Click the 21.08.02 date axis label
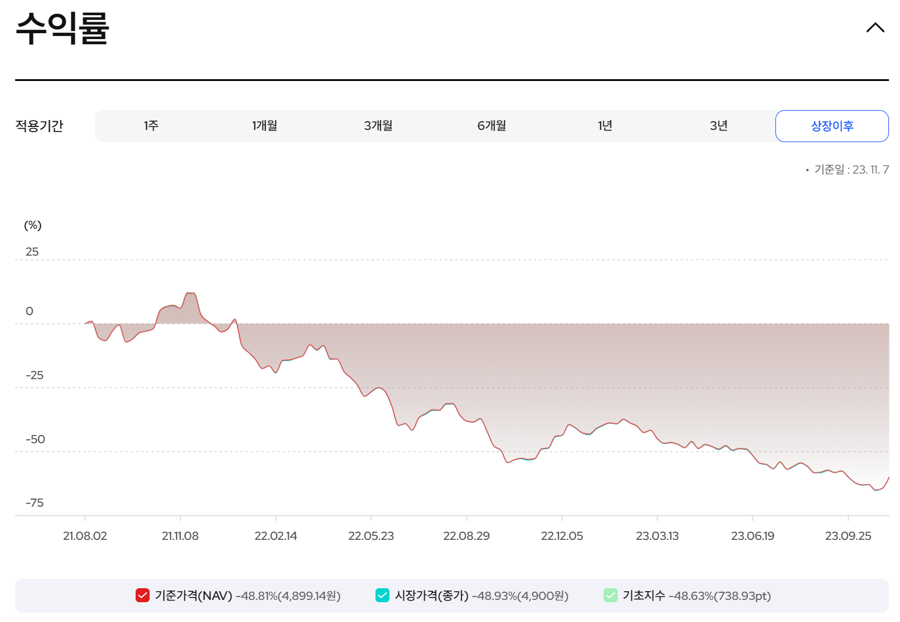The width and height of the screenshot is (900, 622). pyautogui.click(x=85, y=536)
